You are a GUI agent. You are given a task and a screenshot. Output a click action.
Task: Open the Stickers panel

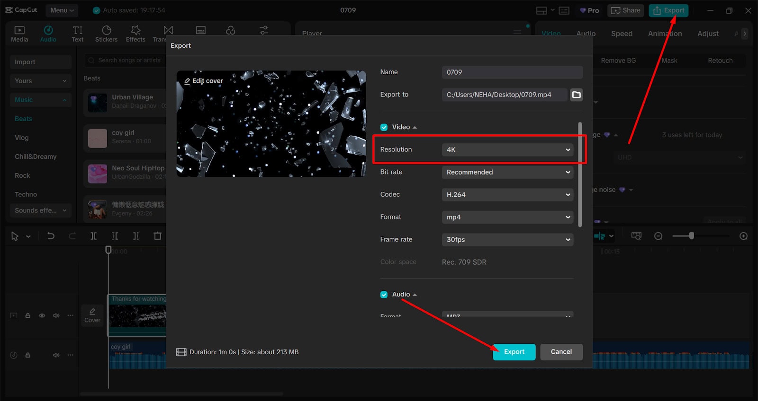tap(106, 34)
